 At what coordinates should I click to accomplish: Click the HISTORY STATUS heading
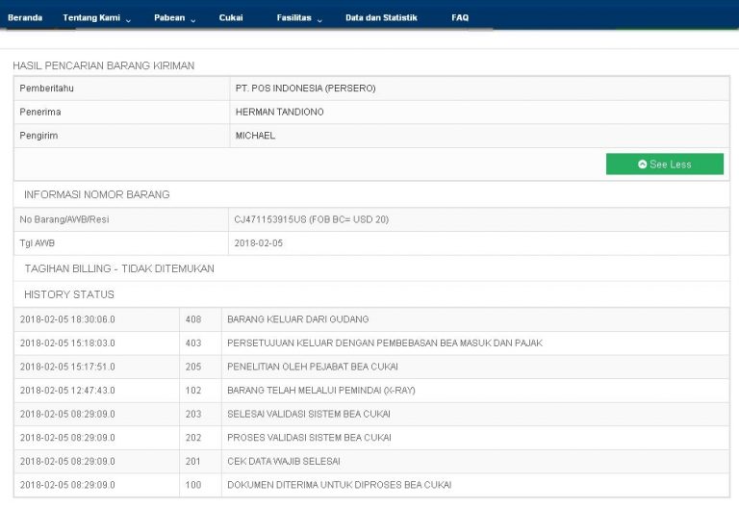point(69,294)
